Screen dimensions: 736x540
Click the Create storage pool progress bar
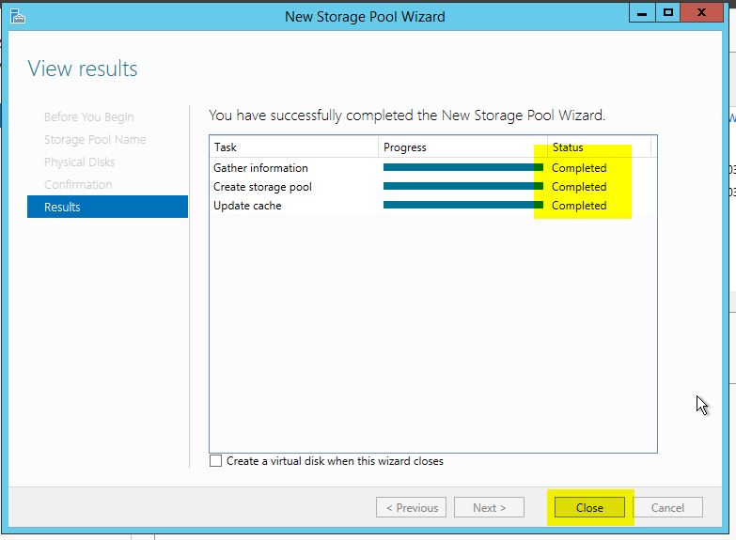[x=463, y=186]
